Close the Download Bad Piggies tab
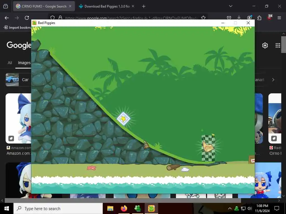Image resolution: width=286 pixels, height=214 pixels. pos(133,6)
